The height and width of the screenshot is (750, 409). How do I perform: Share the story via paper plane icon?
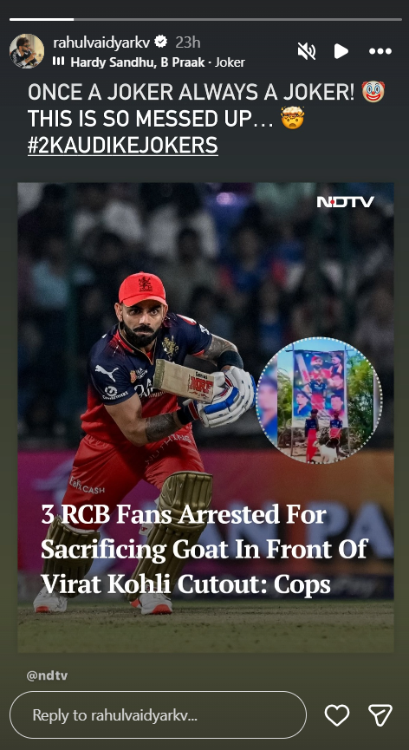point(380,715)
